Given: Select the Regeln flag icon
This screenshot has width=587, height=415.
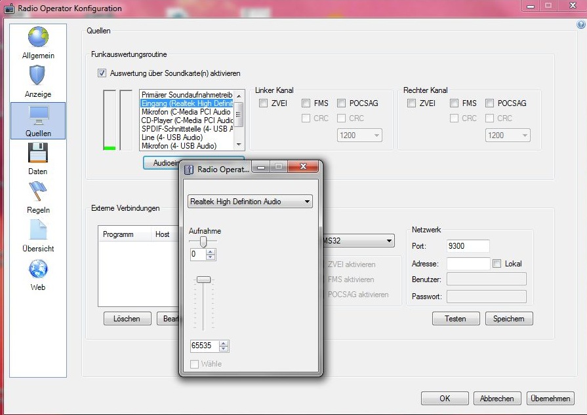Looking at the screenshot, I should (x=38, y=191).
